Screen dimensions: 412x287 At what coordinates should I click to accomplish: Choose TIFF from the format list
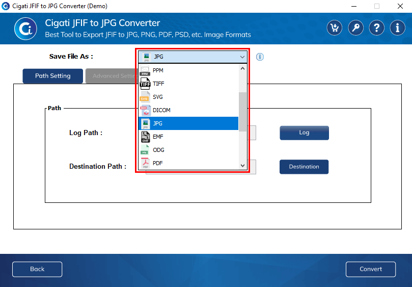pos(188,84)
